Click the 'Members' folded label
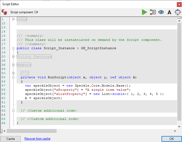 24,65
